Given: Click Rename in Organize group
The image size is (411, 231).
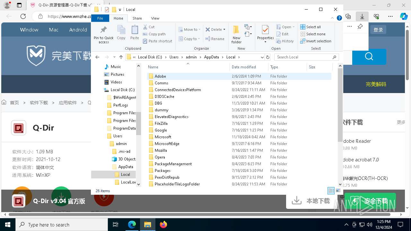Looking at the screenshot, I should click(x=215, y=39).
